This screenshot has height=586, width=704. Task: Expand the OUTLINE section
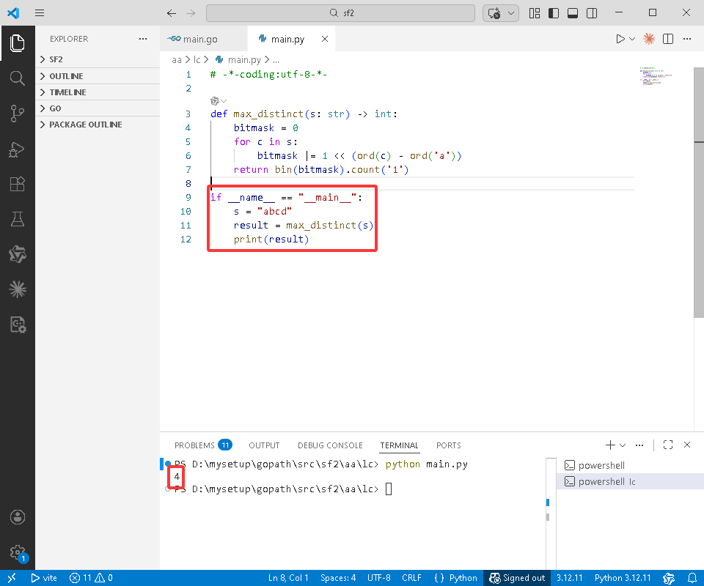click(97, 75)
